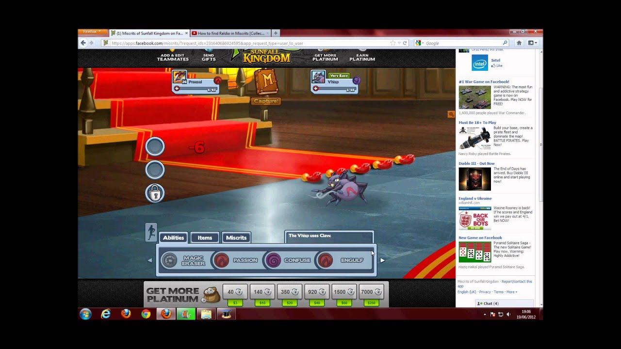Use the Passion fire ability

pyautogui.click(x=236, y=260)
